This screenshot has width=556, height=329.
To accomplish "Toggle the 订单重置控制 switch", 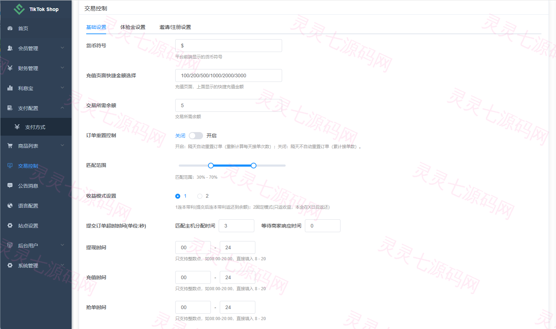I will (x=196, y=136).
